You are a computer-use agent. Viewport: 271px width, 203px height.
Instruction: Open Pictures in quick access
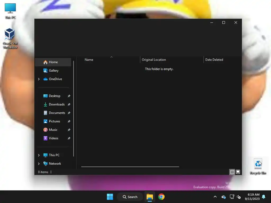[x=53, y=121]
